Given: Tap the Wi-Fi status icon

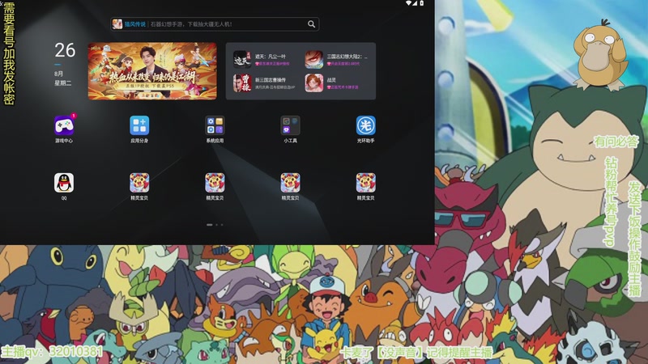Looking at the screenshot, I should point(409,3).
